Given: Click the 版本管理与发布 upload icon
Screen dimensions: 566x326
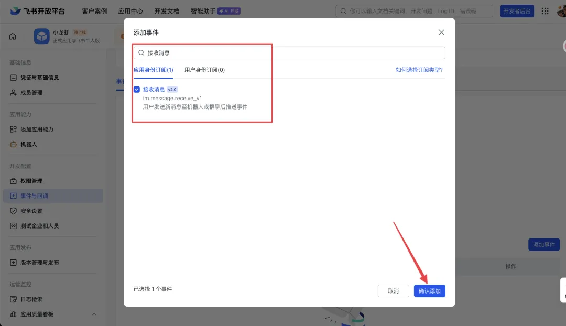Looking at the screenshot, I should (x=13, y=263).
